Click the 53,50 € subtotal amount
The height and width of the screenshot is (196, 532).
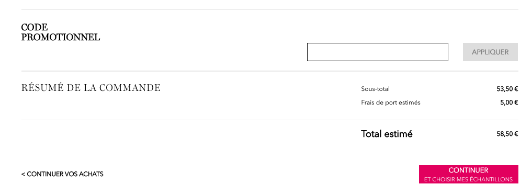pos(507,89)
